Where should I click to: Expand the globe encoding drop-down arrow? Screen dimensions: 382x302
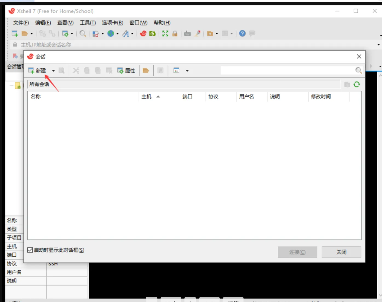click(117, 34)
